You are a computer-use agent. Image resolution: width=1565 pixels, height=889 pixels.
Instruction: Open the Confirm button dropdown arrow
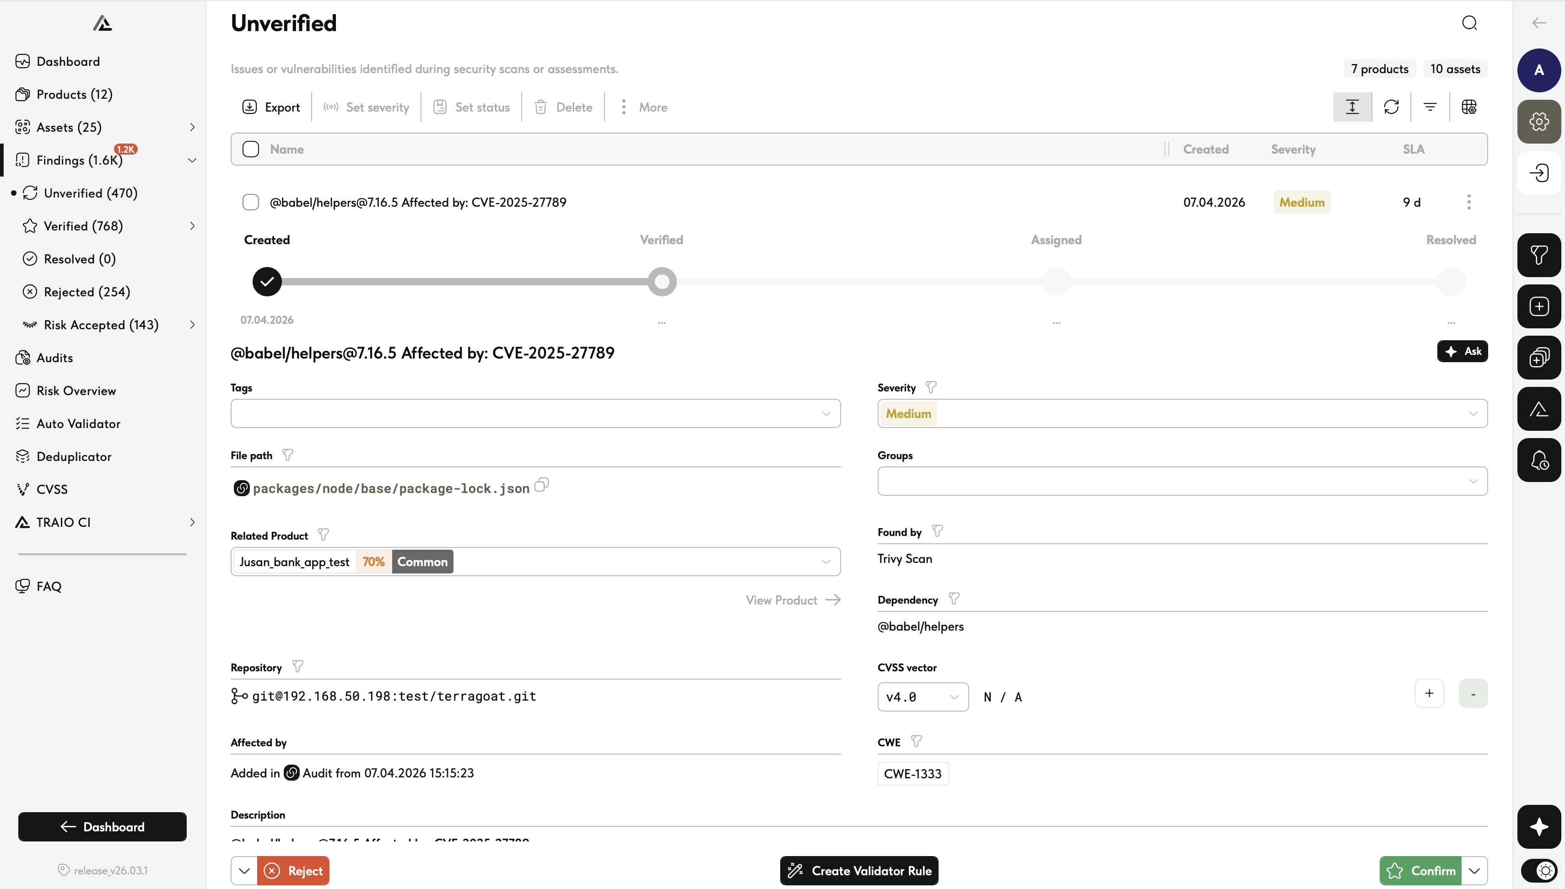click(1474, 871)
